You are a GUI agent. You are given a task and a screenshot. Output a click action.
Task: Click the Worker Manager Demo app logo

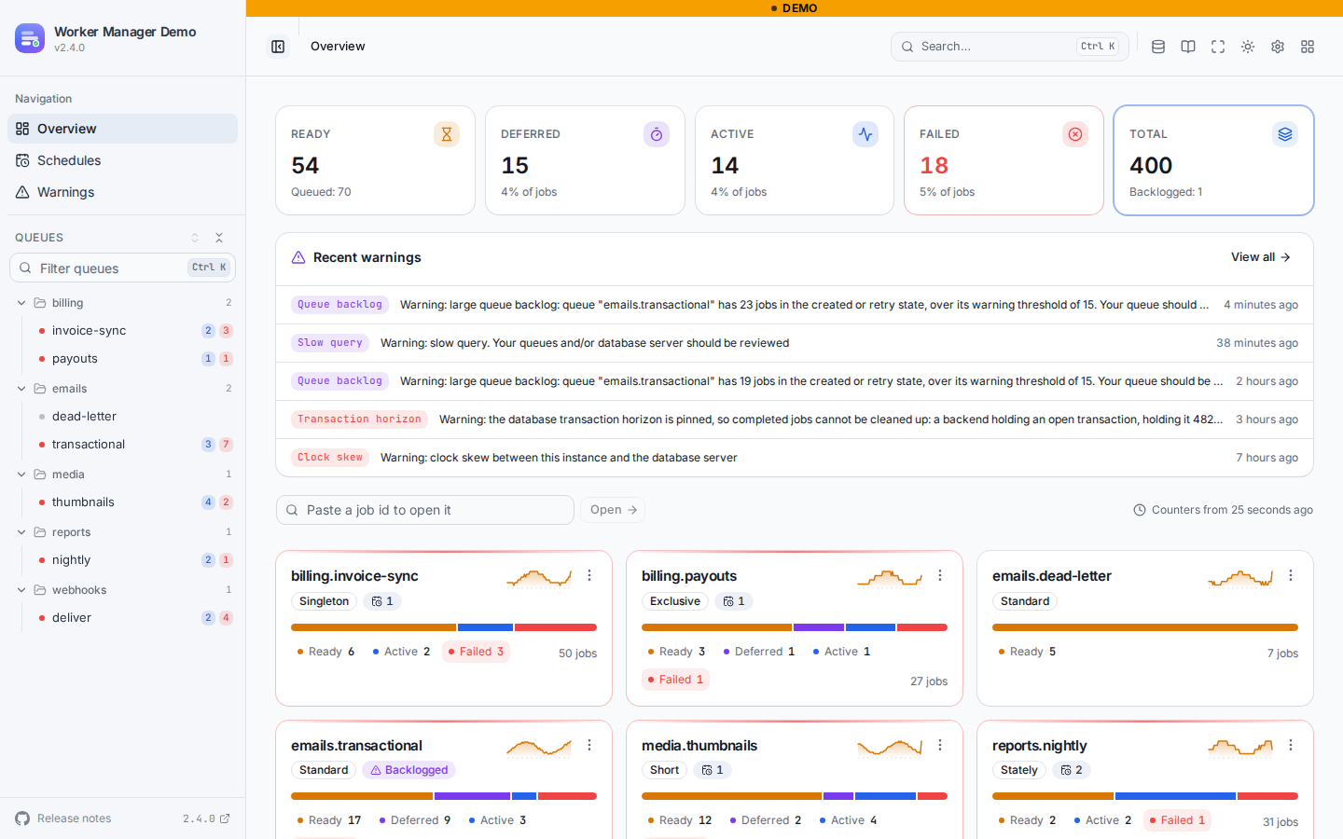click(x=30, y=38)
